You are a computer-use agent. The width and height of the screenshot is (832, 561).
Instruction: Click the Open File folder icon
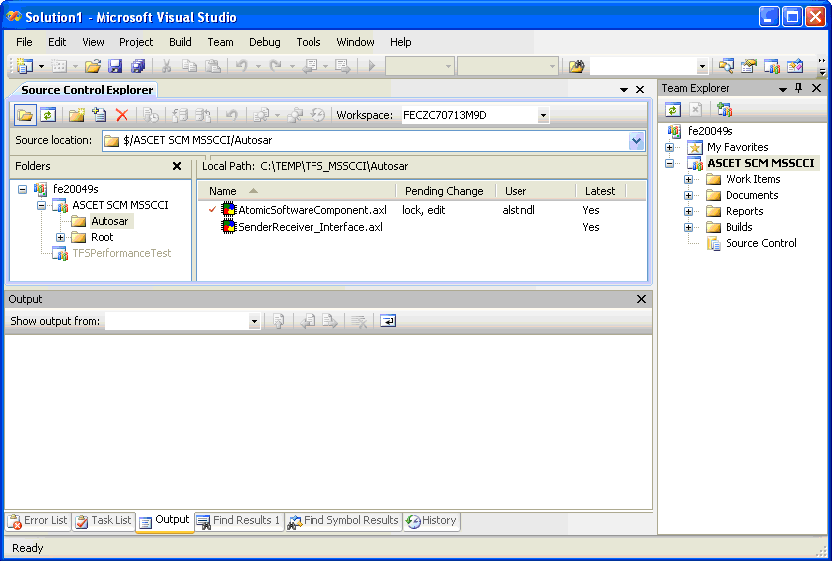pos(93,66)
